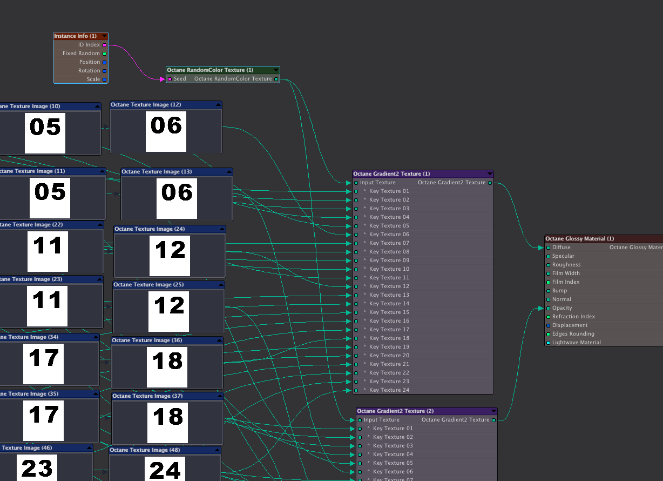Click the Diffuse input socket
The width and height of the screenshot is (663, 481).
tap(548, 248)
